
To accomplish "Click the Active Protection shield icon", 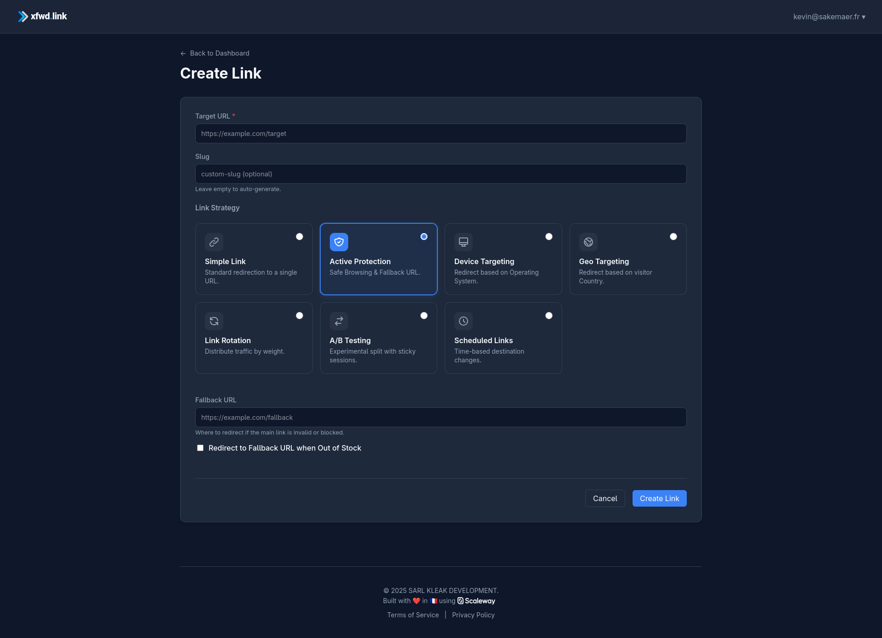I will (339, 242).
